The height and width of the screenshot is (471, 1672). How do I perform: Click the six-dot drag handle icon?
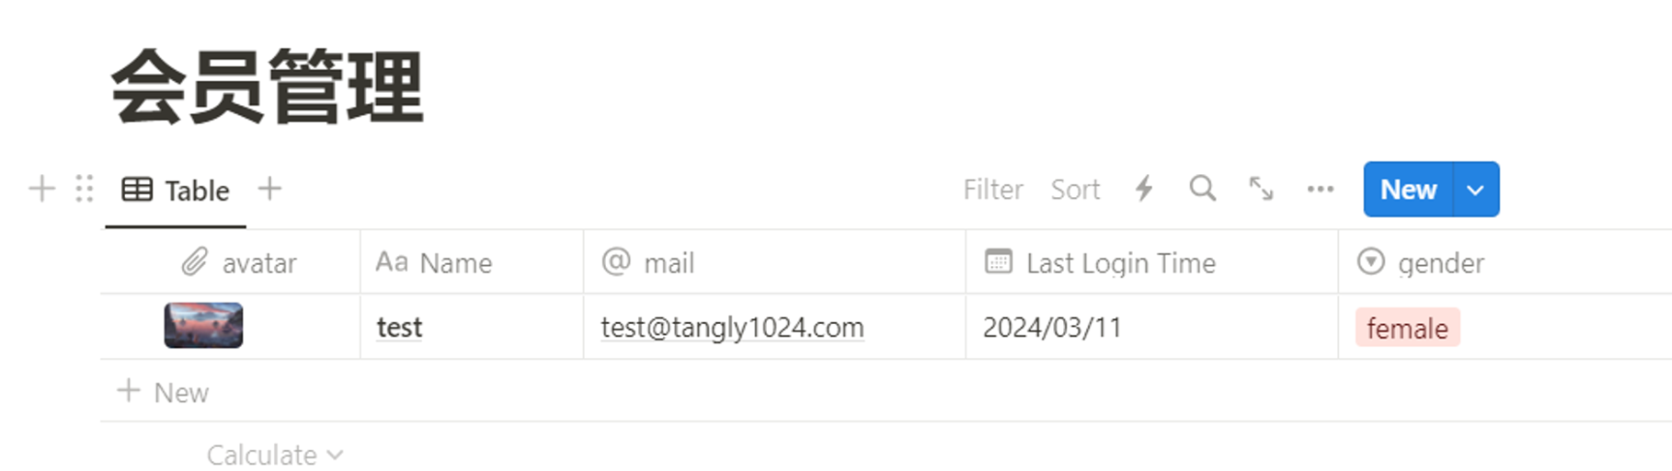click(84, 189)
